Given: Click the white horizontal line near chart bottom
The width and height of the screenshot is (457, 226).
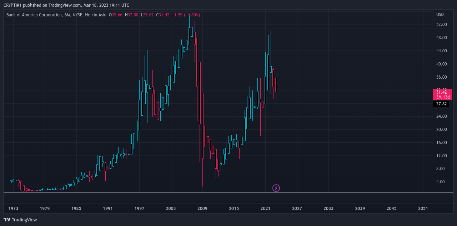Looking at the screenshot, I should pos(228,193).
